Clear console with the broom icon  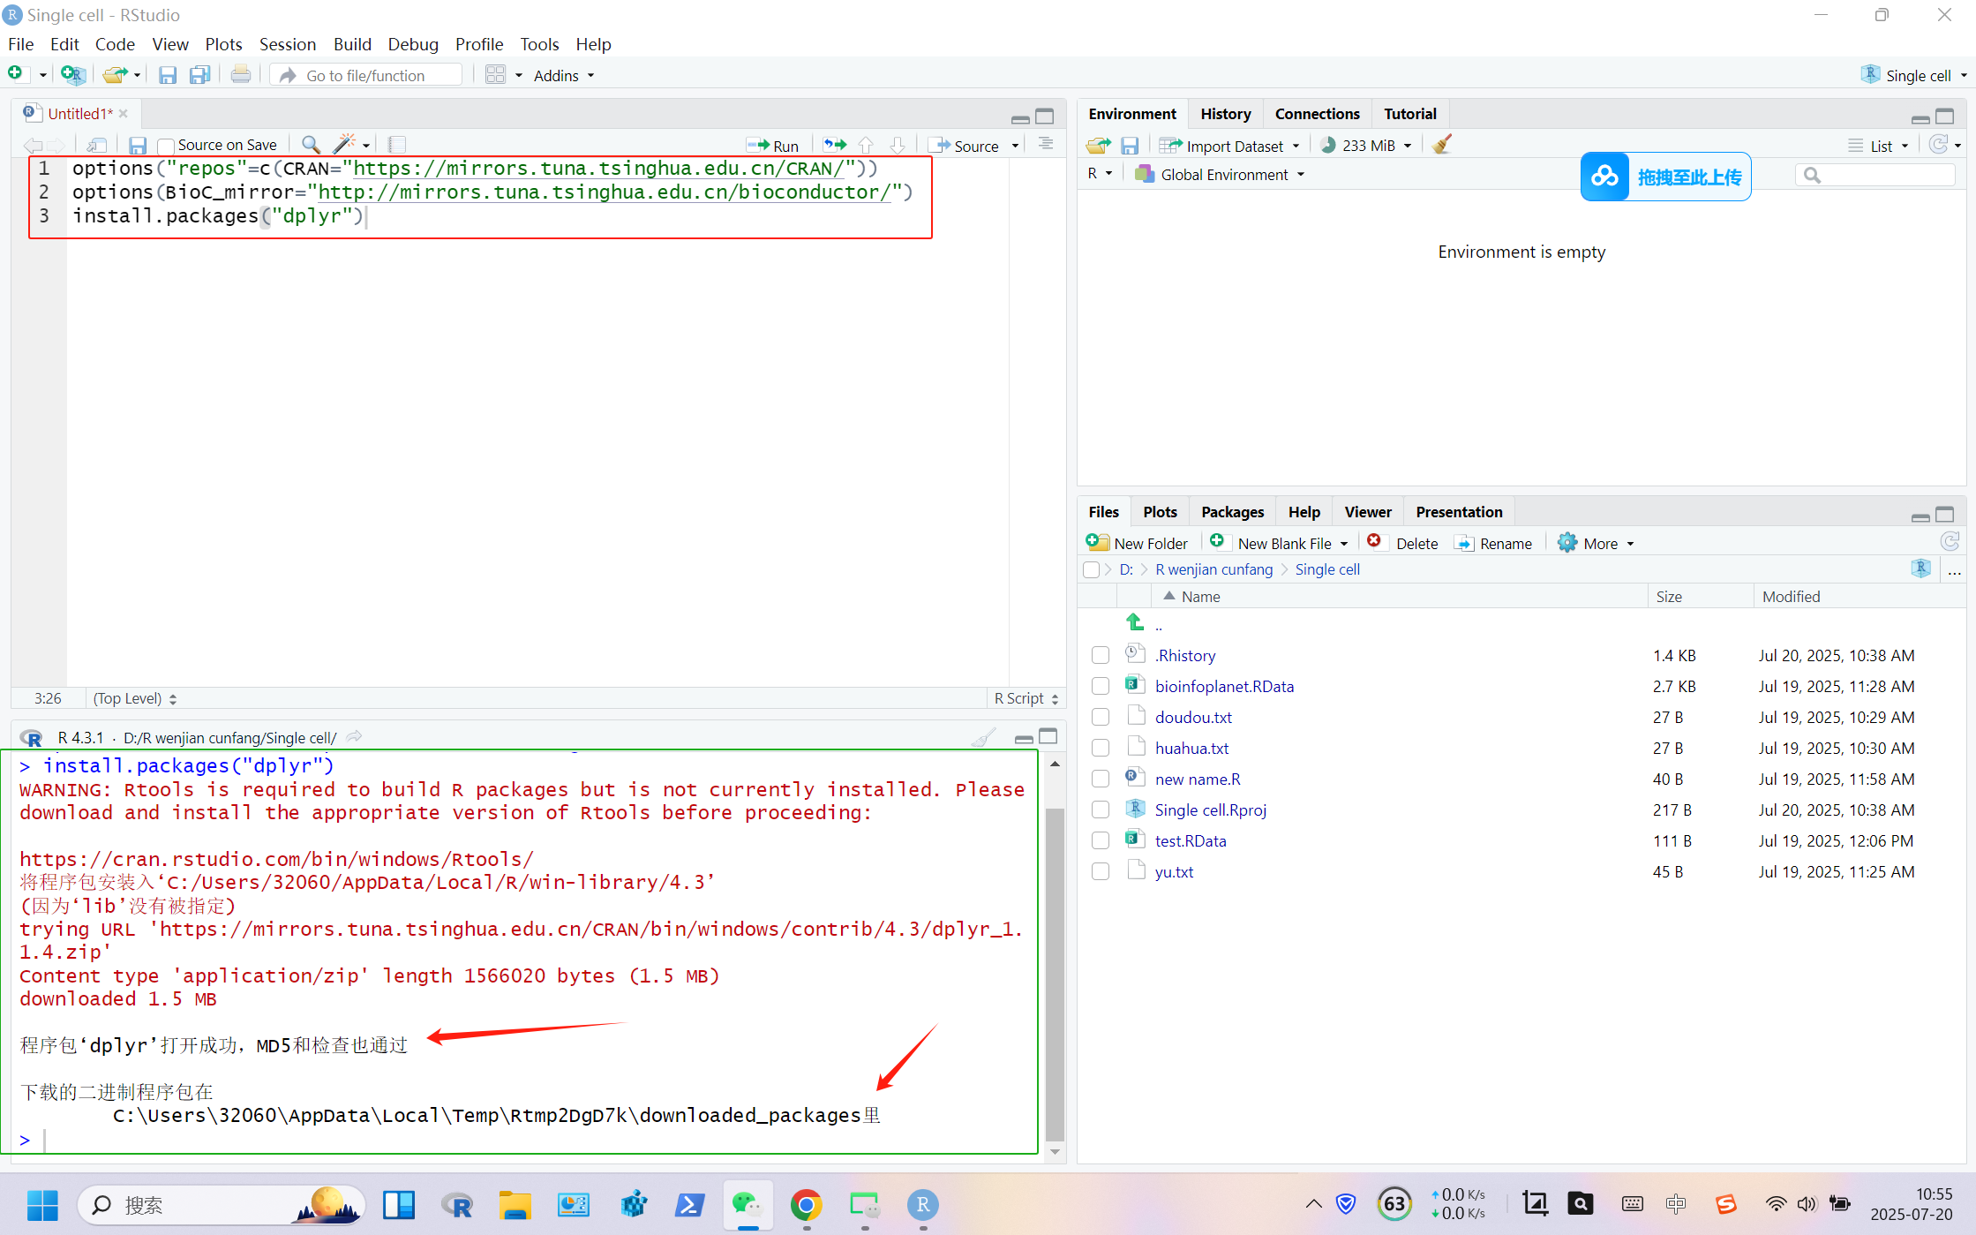(983, 737)
